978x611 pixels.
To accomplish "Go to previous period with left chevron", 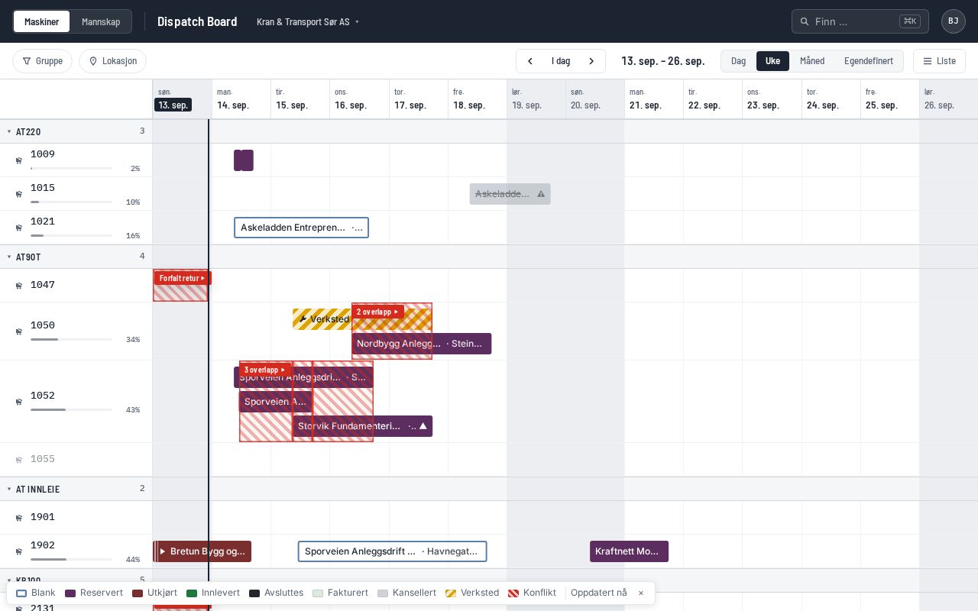I will 530,61.
